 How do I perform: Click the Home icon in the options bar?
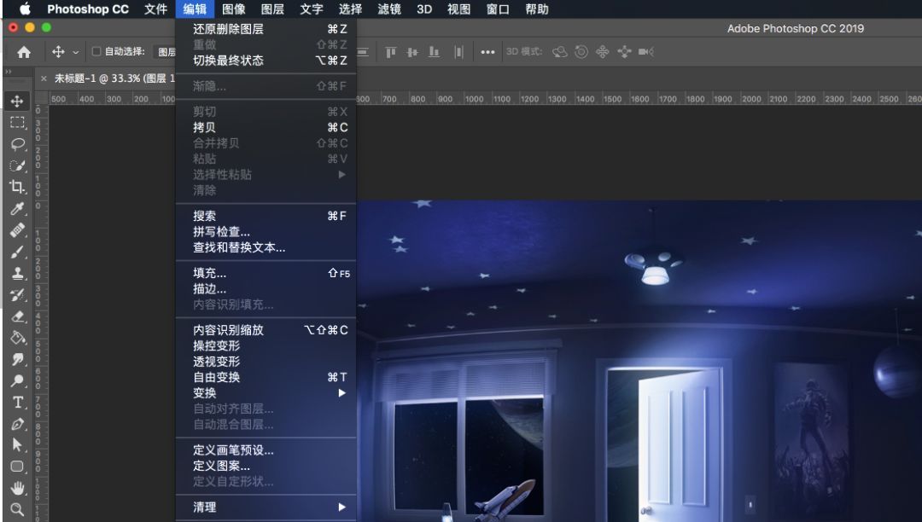(26, 52)
